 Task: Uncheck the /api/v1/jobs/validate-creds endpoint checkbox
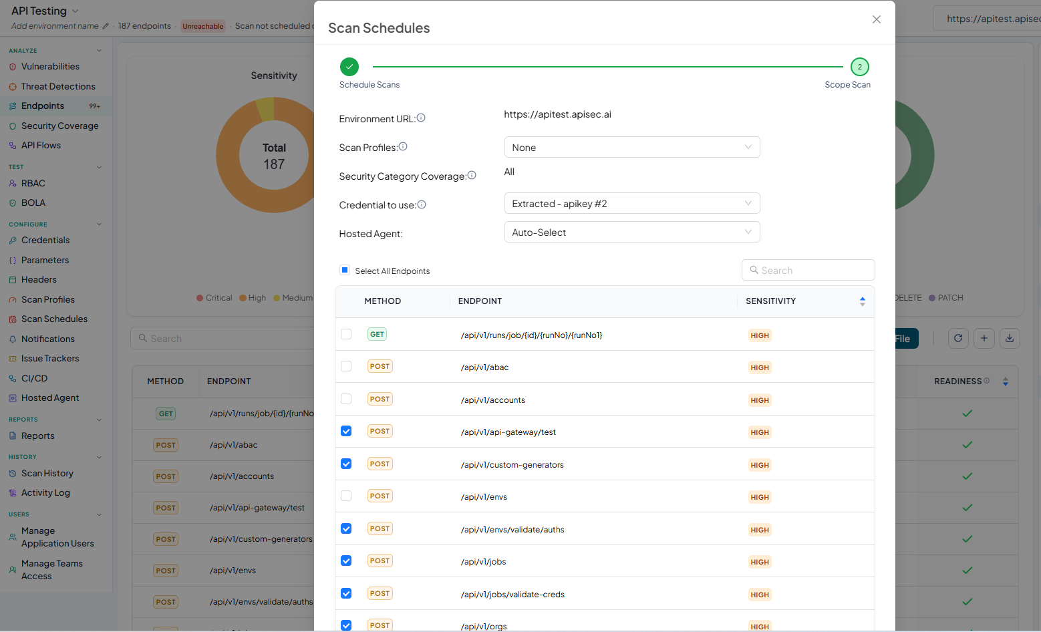(346, 593)
